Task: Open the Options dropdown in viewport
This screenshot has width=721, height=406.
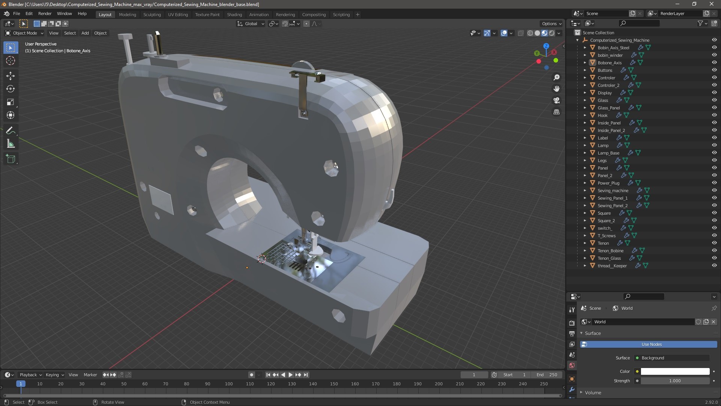Action: pyautogui.click(x=552, y=24)
